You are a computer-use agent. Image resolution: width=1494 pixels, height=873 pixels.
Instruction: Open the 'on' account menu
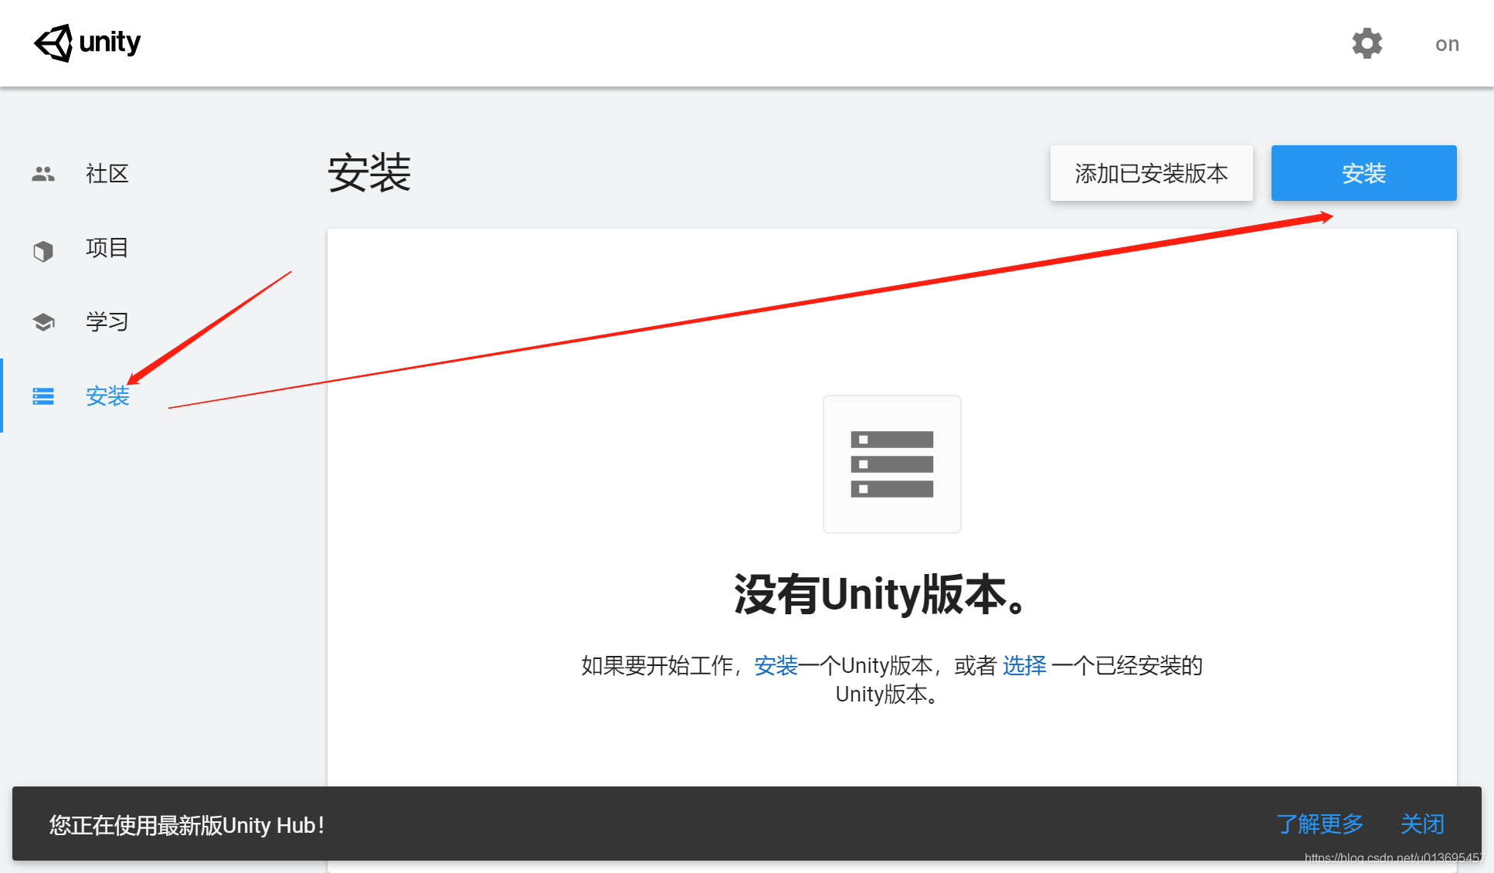click(1447, 44)
